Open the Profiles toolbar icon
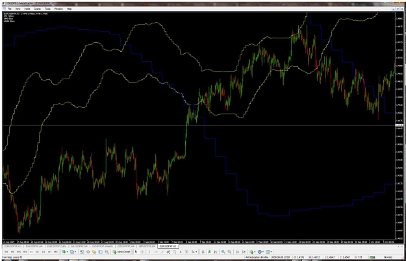The height and width of the screenshot is (261, 406). point(71,252)
